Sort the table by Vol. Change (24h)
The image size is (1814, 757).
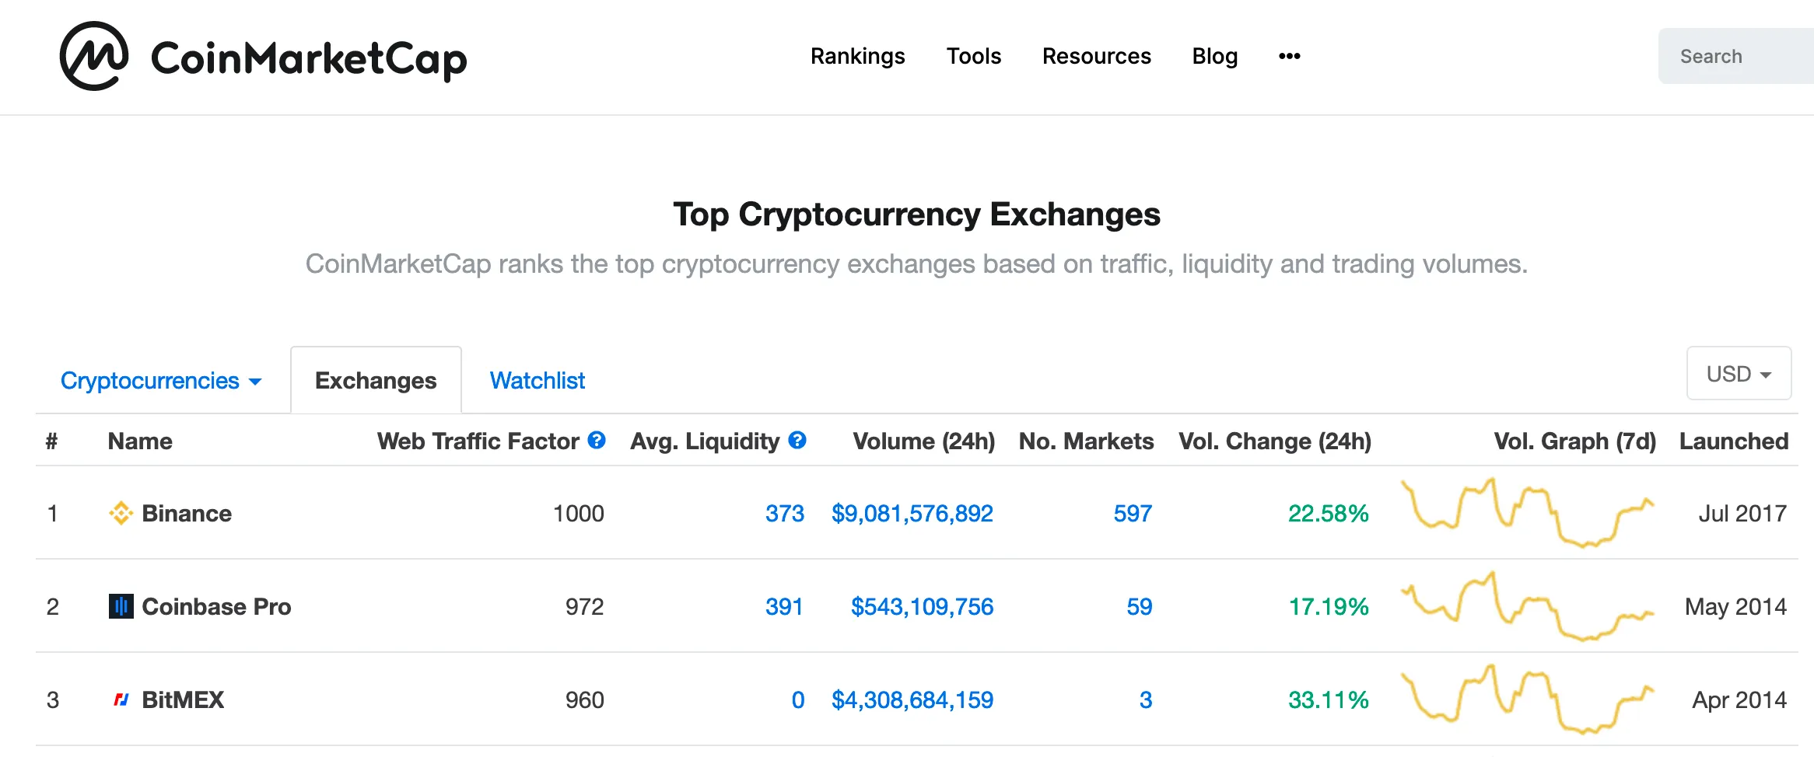1276,441
